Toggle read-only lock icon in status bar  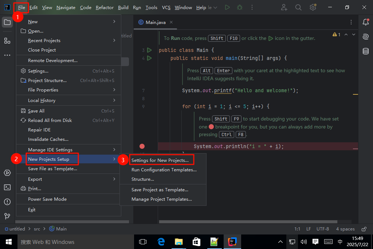(364, 229)
